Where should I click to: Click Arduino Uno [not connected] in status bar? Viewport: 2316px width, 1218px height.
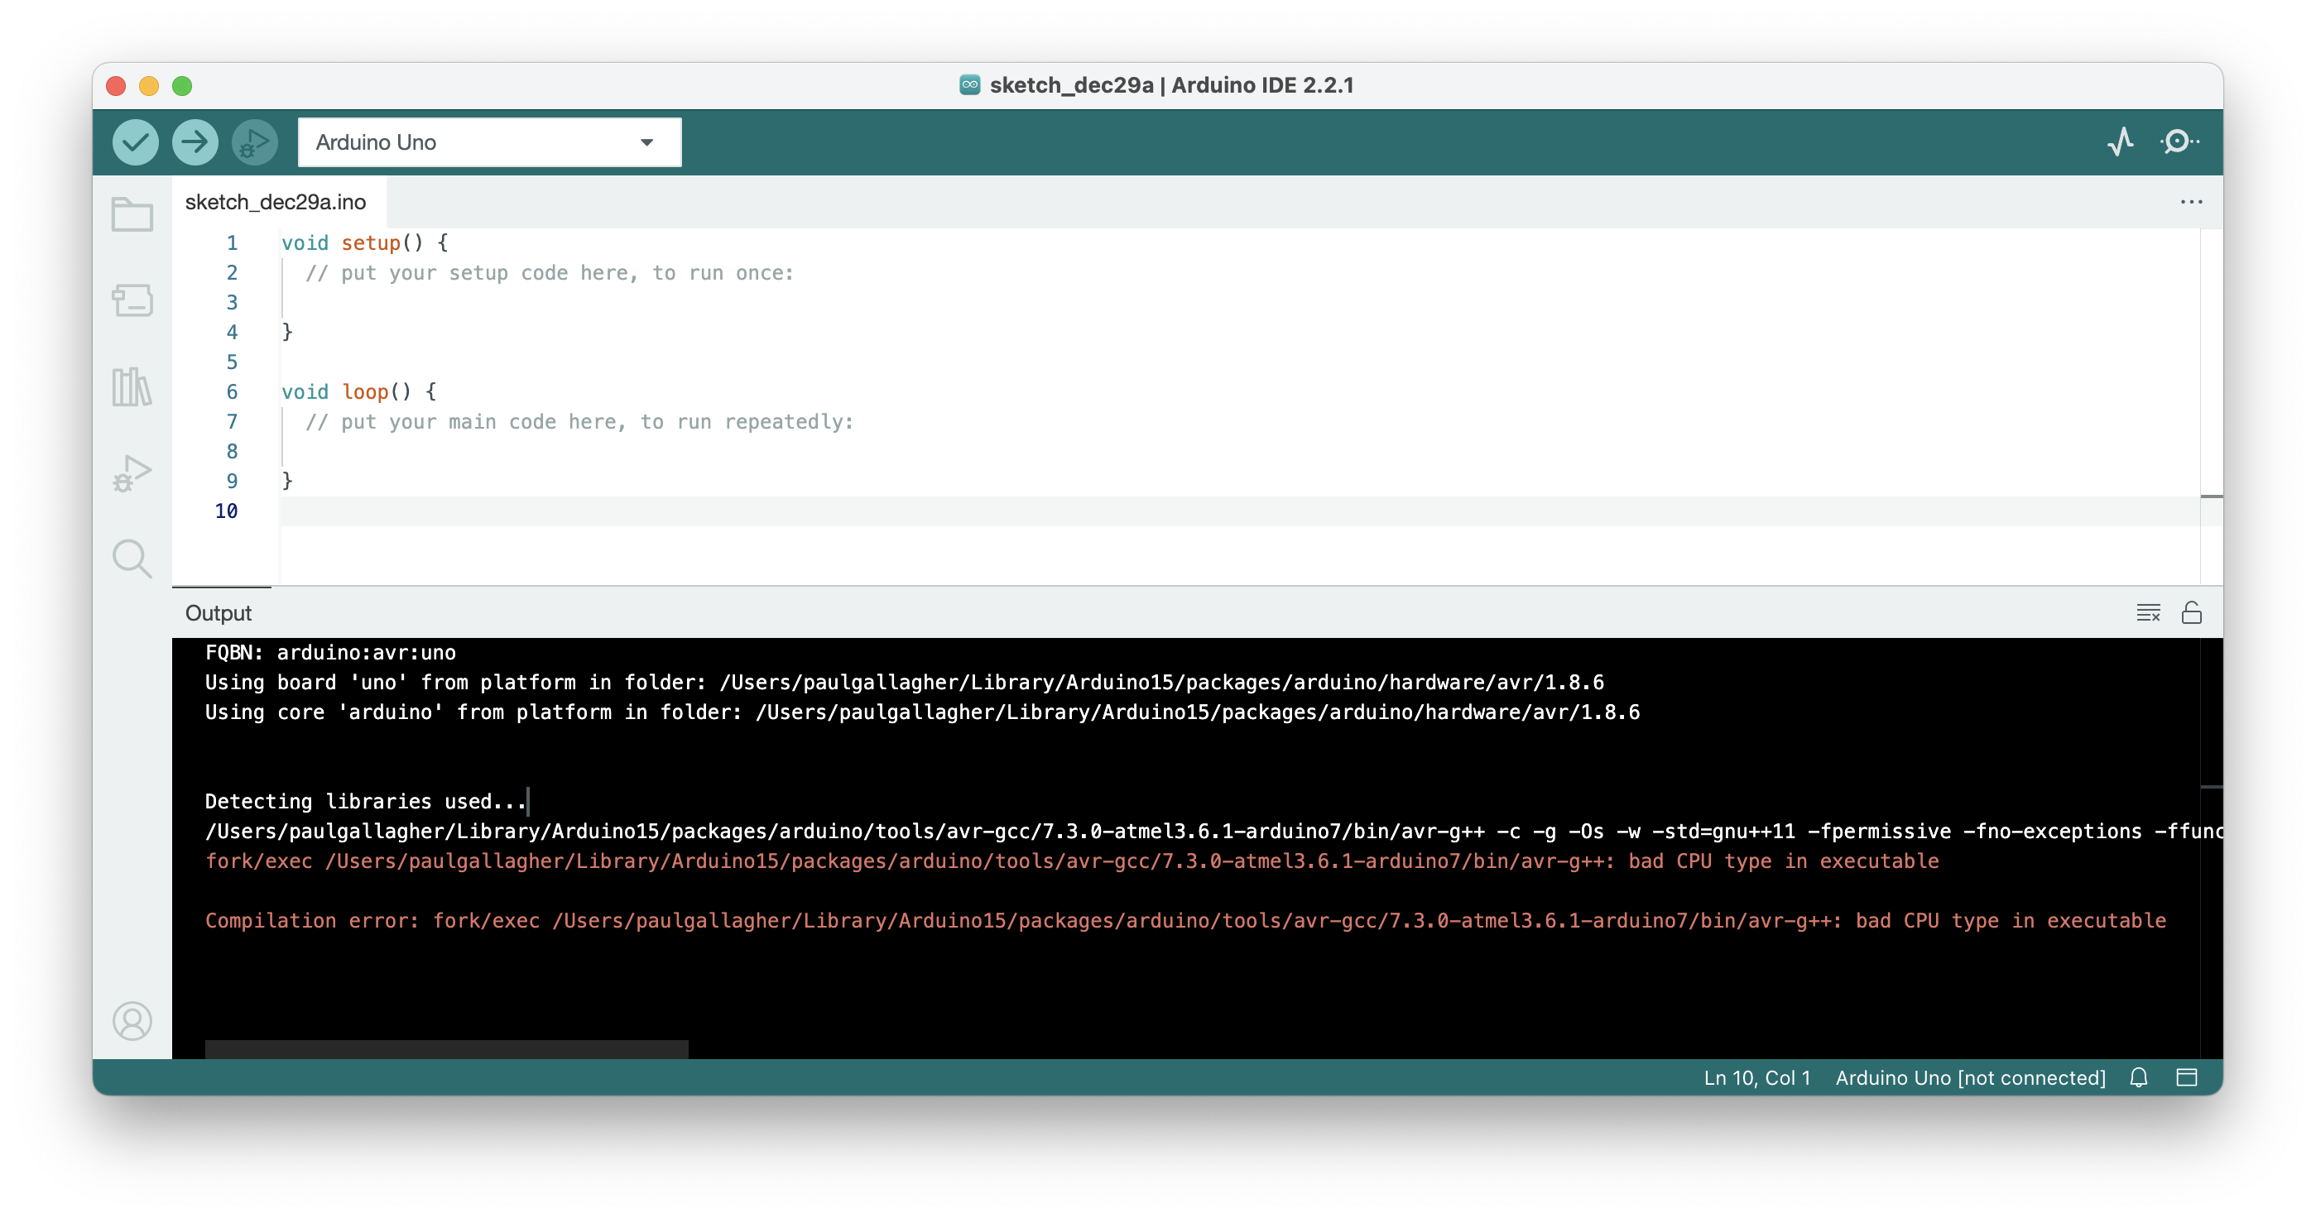pyautogui.click(x=1970, y=1078)
